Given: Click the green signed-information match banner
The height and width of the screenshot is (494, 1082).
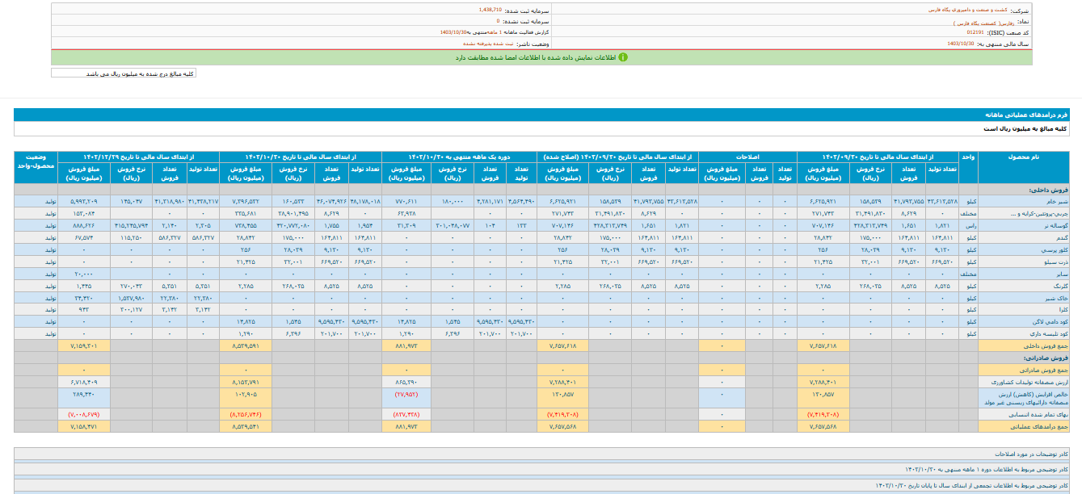Looking at the screenshot, I should tap(541, 57).
